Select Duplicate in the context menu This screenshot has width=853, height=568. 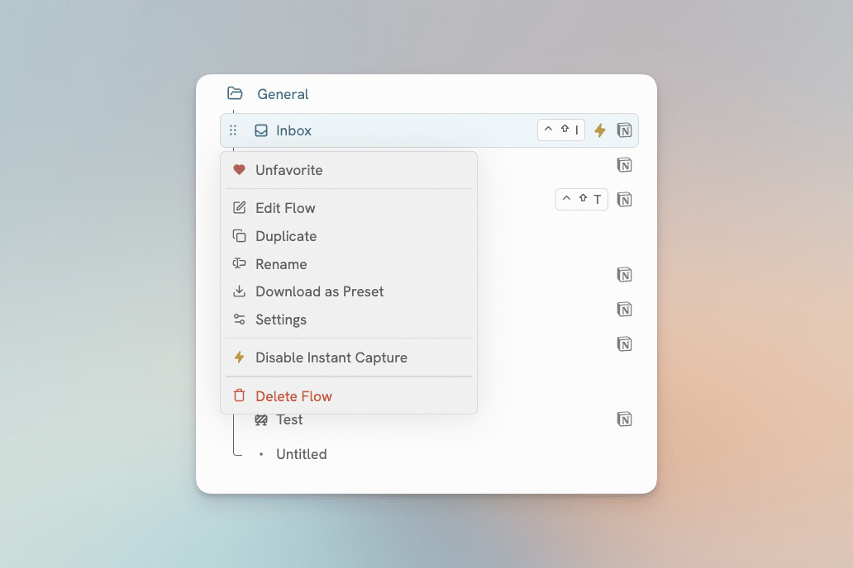(286, 236)
